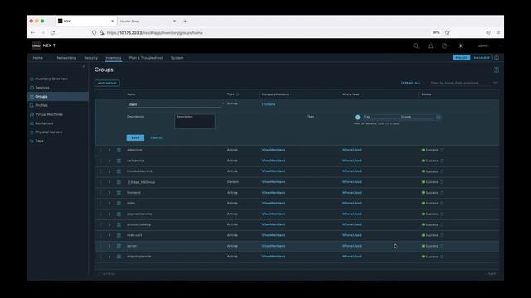The image size is (531, 298).
Task: Go to the Home tab
Action: pyautogui.click(x=38, y=58)
